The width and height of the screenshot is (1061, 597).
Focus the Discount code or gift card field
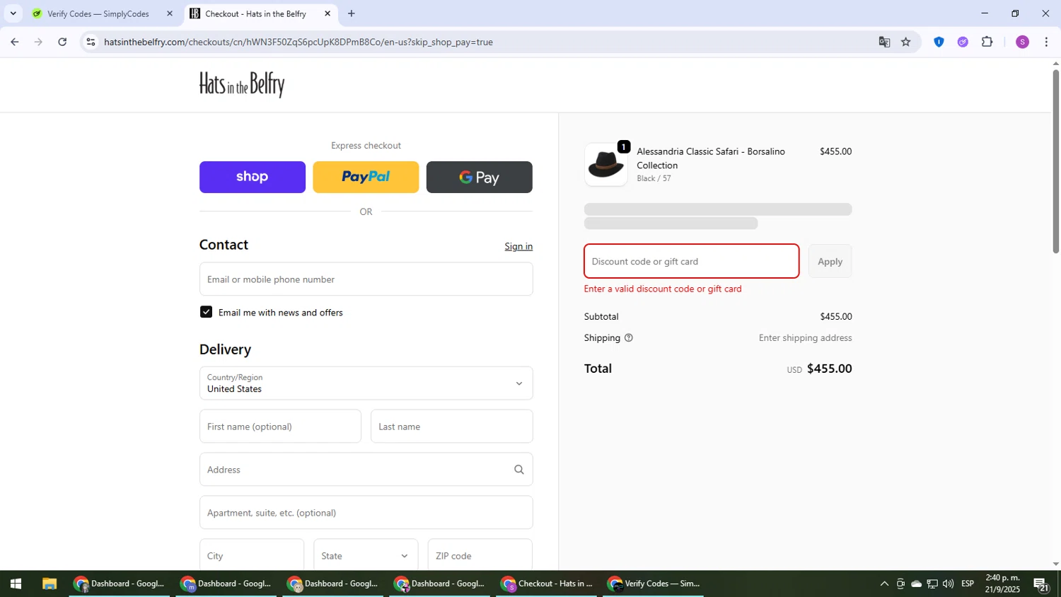[x=691, y=262]
